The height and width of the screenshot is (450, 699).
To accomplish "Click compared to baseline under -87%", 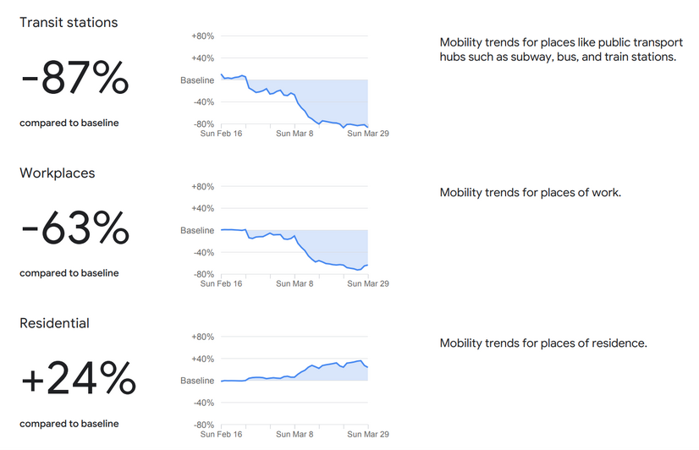I will [69, 123].
